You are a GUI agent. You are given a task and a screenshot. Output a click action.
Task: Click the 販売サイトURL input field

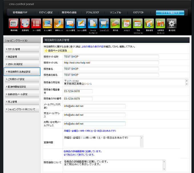click(x=111, y=63)
